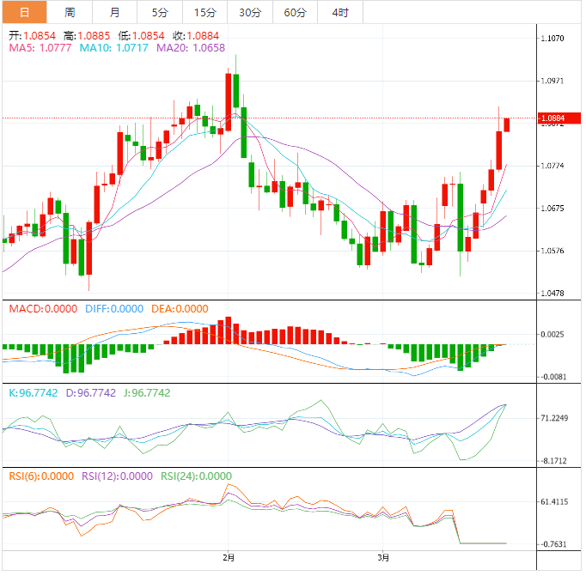Switch to the 5分 timeframe
586x576 pixels.
[160, 13]
